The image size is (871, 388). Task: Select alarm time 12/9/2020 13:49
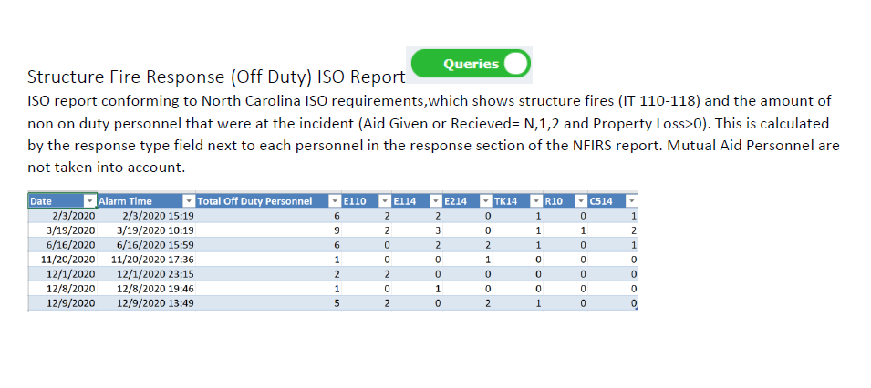[146, 303]
